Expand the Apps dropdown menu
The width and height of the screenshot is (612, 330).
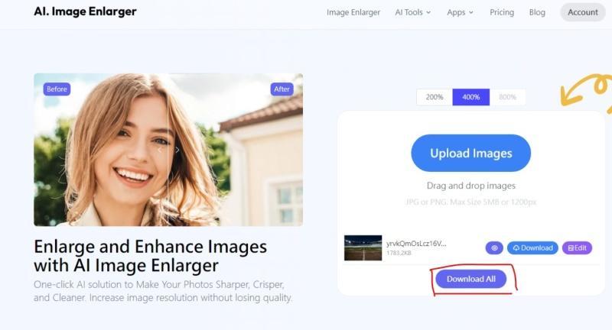coord(461,12)
